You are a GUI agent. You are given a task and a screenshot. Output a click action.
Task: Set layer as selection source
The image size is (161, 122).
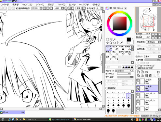(137, 68)
